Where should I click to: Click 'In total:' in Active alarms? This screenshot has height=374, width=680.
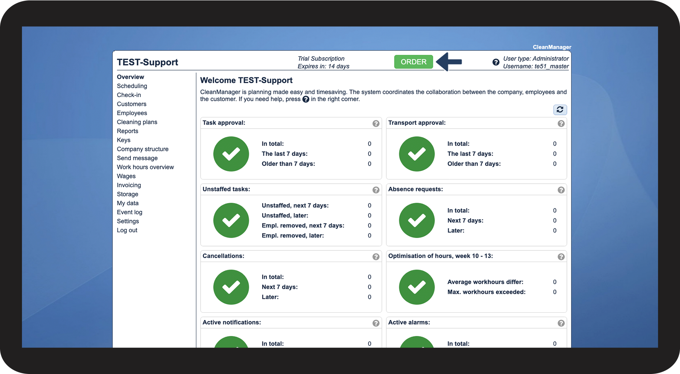click(458, 344)
